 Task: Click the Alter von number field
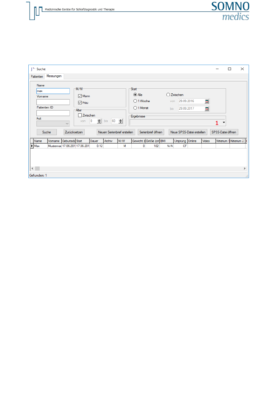click(x=93, y=121)
